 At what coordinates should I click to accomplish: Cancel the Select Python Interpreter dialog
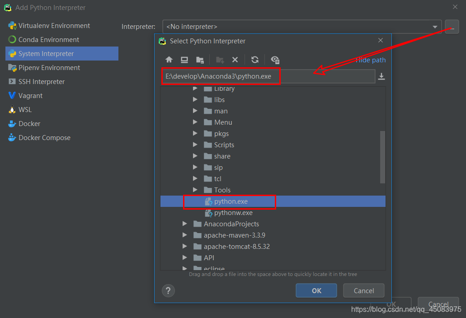[364, 290]
